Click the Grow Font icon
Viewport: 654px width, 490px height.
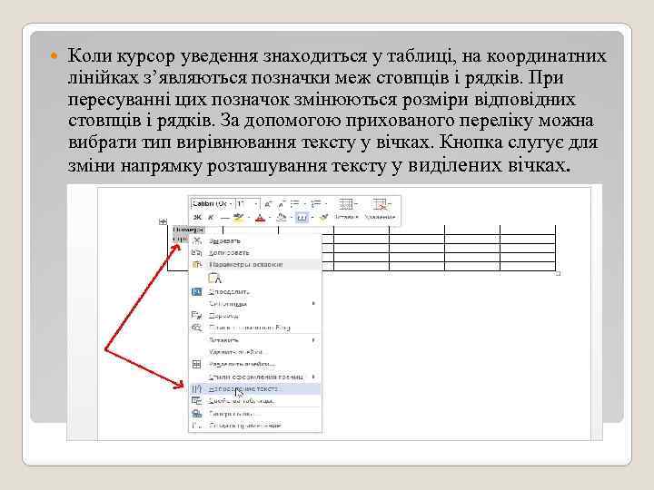tap(268, 204)
